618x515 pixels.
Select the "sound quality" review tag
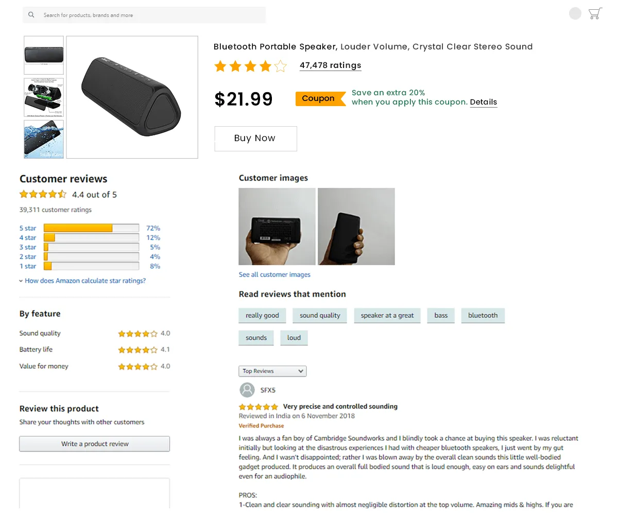(x=320, y=315)
